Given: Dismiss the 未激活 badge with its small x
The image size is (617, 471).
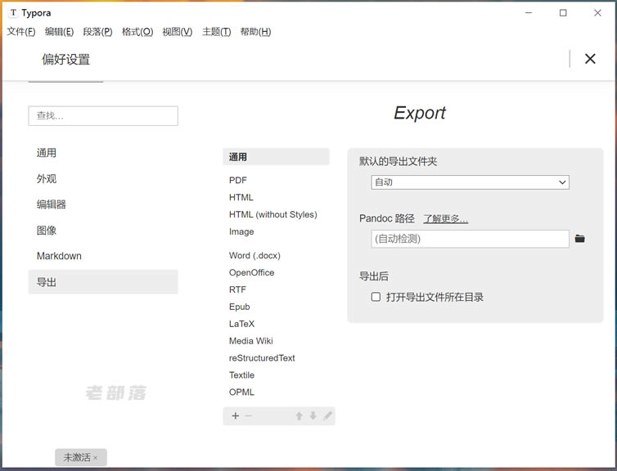Looking at the screenshot, I should [x=95, y=458].
